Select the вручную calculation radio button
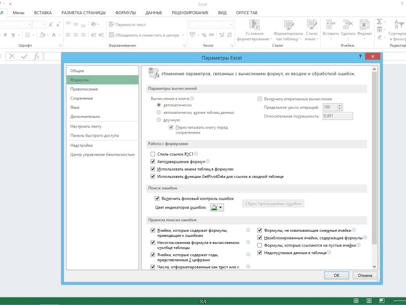 coord(159,120)
